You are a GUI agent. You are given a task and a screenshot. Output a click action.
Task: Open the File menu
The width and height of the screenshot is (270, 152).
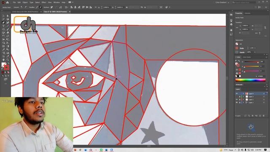pos(14,3)
